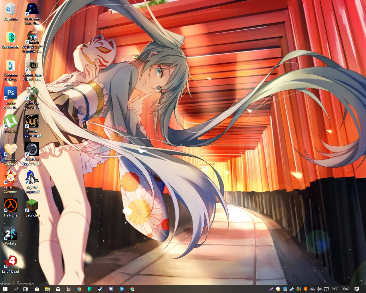Open the Windows Start menu
366x293 pixels.
[5, 289]
